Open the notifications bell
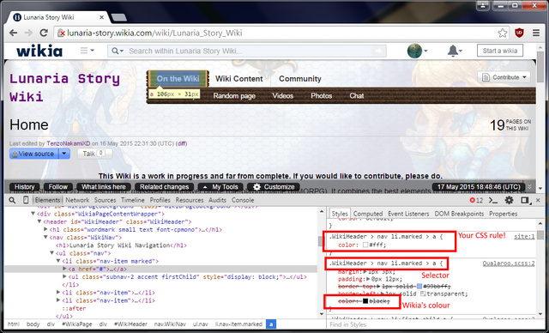549x333 pixels. click(455, 51)
